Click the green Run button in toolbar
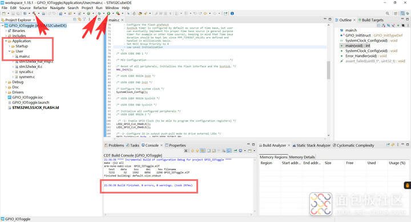411x222 pixels. tap(108, 13)
